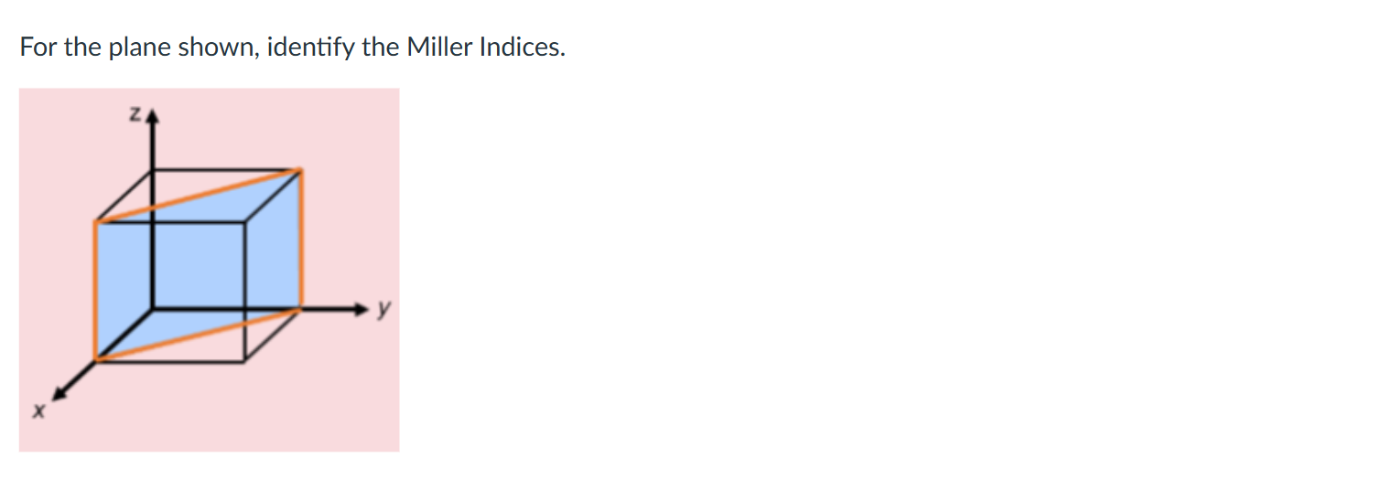The height and width of the screenshot is (479, 1382).
Task: Click the bottom orange diagonal edge
Action: click(x=200, y=335)
